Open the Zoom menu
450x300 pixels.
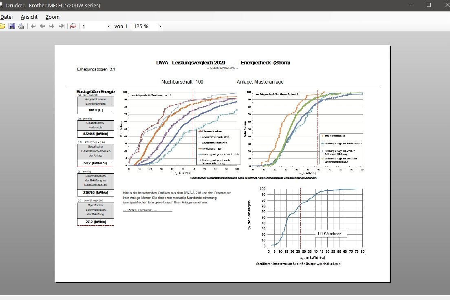point(52,17)
